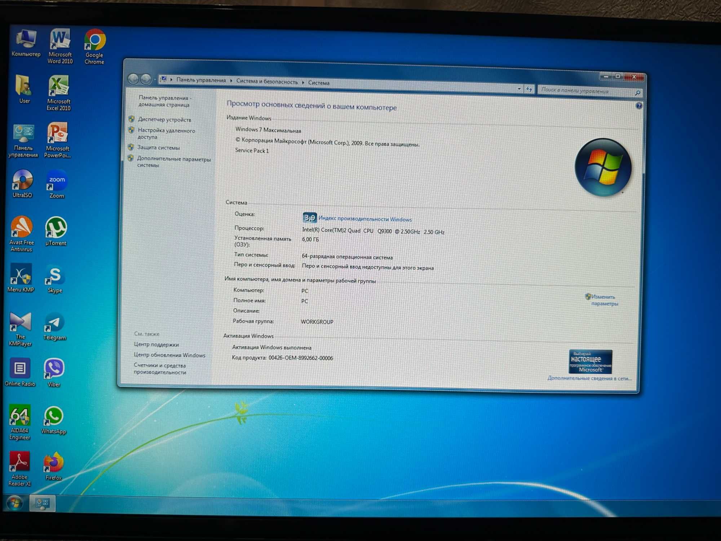
Task: Open Google Chrome desktop shortcut
Action: pyautogui.click(x=94, y=47)
